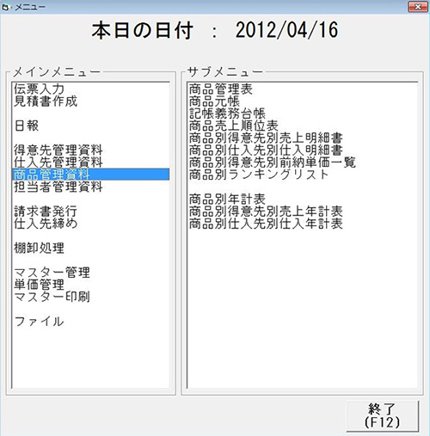Open 商品売上順位表 submenu item

(303, 126)
